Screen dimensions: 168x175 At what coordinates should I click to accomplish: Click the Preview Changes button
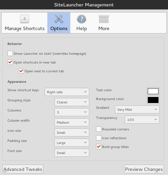click(x=144, y=169)
